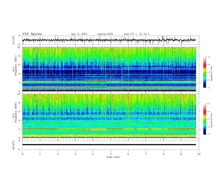Click the ch.1 voltage waveform trace
Screen dimensions: 224x173
[109, 40]
